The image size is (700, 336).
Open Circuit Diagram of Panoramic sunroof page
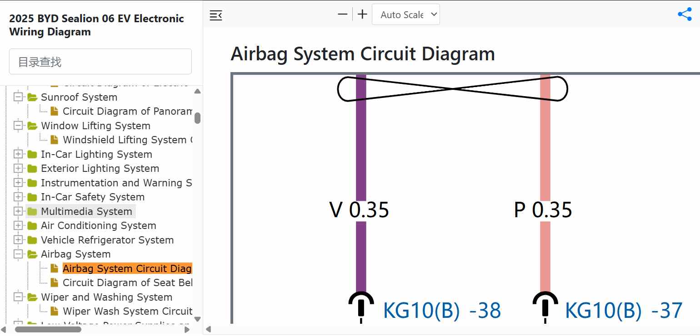click(127, 112)
